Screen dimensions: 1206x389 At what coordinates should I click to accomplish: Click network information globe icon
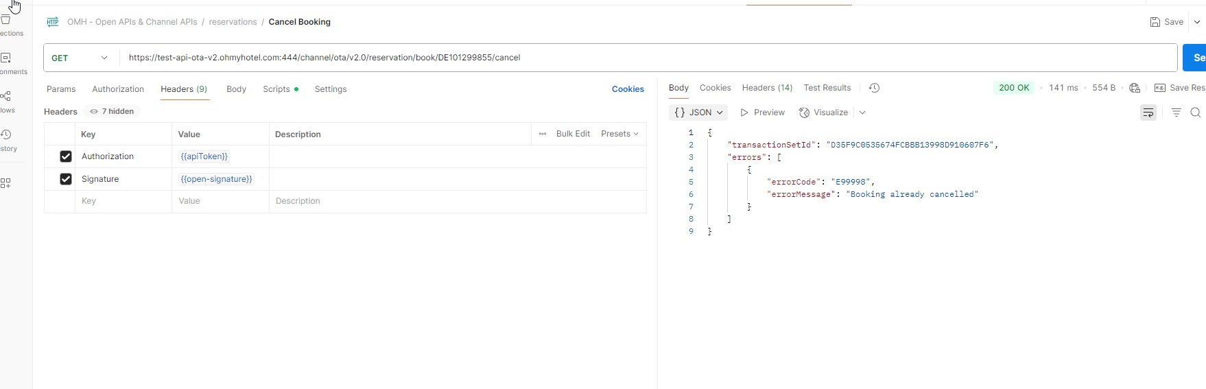coord(1135,88)
